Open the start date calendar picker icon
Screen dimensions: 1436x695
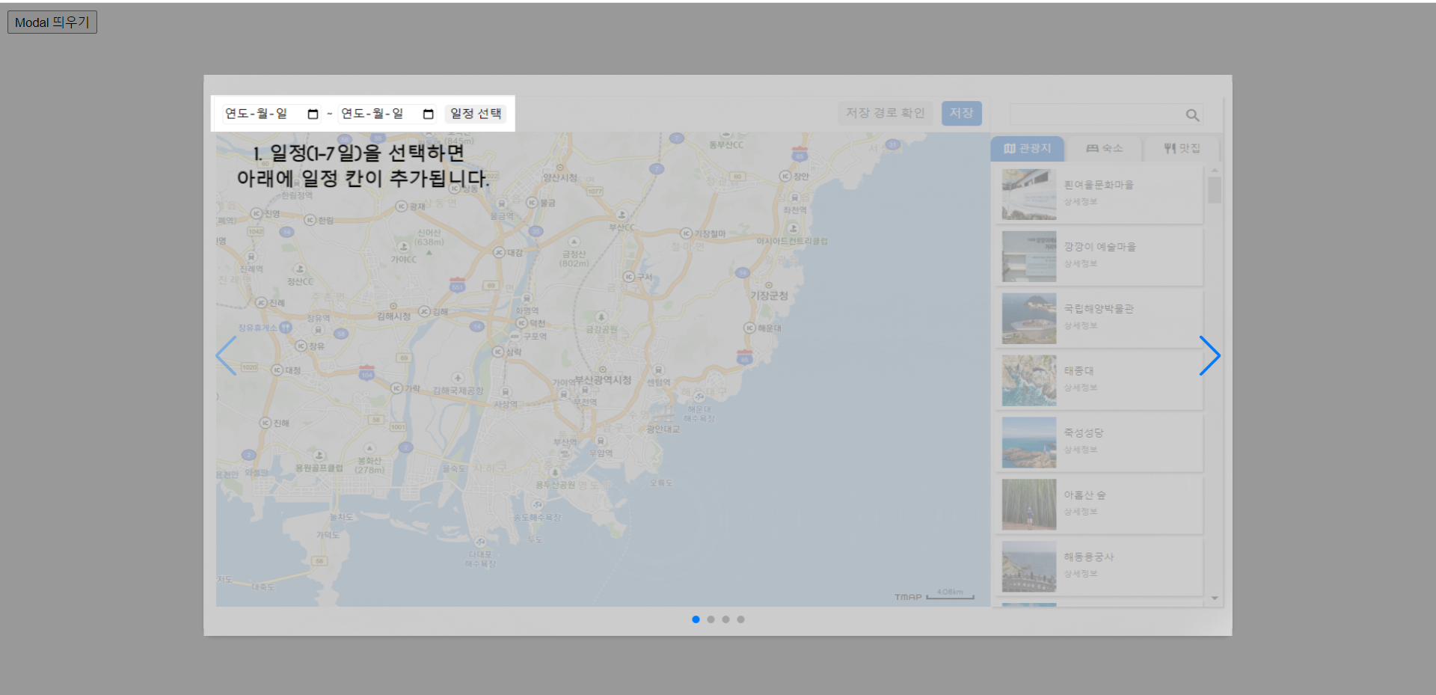pyautogui.click(x=313, y=114)
